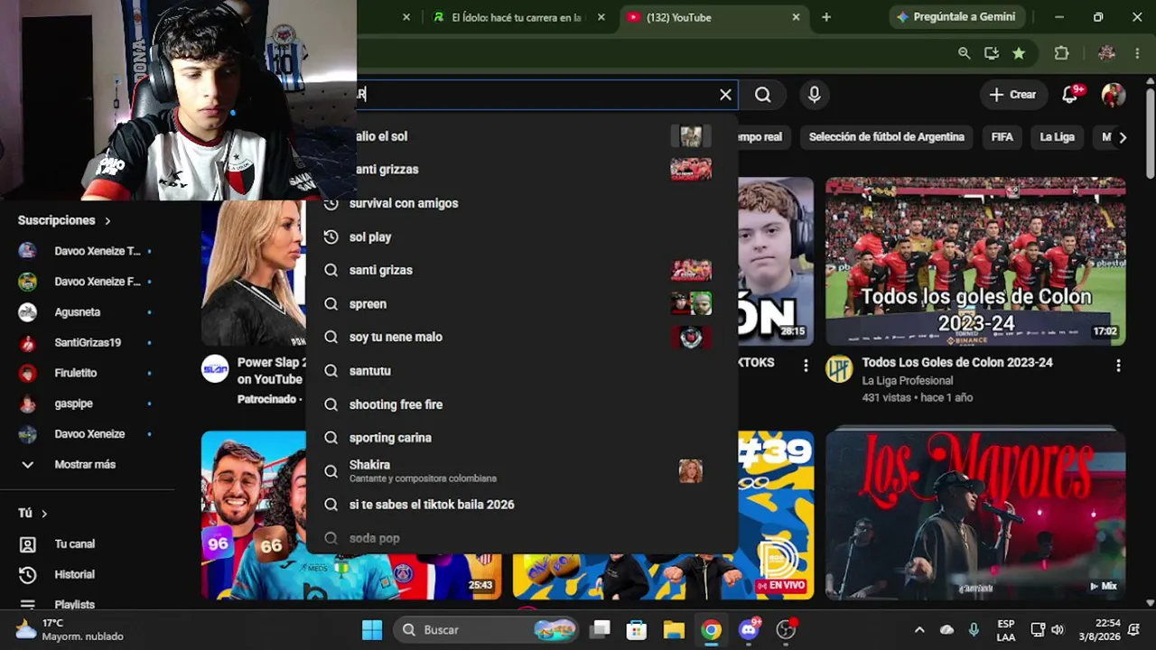The image size is (1156, 650).
Task: Open ESP LAA language switcher
Action: pos(1006,630)
